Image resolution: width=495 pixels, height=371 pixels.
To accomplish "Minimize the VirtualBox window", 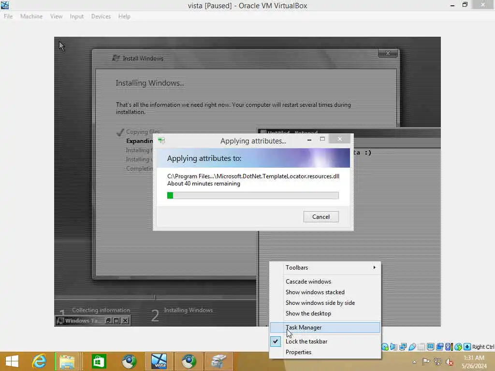I will point(452,5).
